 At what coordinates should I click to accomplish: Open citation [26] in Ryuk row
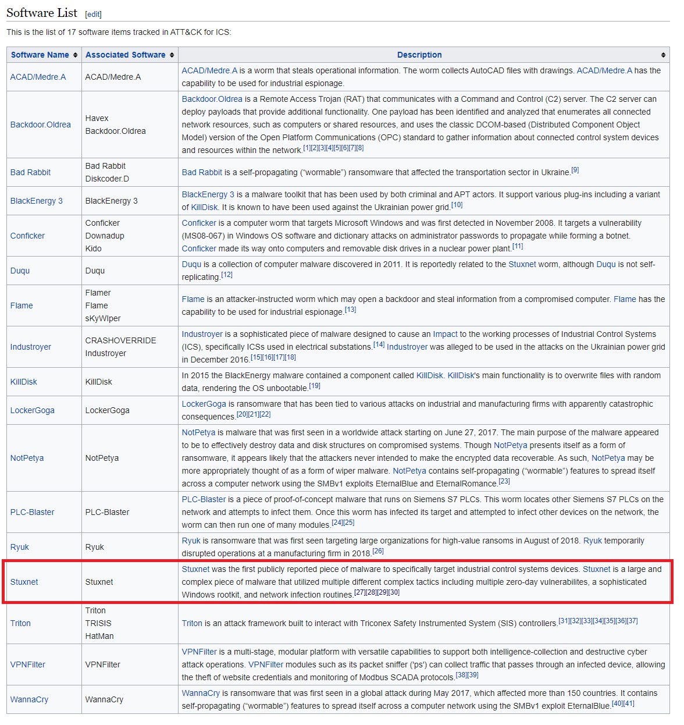click(x=378, y=551)
